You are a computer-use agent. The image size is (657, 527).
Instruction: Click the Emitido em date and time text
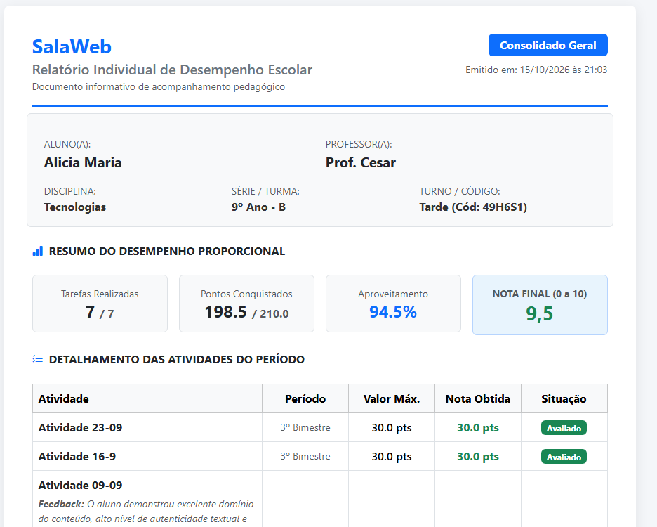(536, 70)
